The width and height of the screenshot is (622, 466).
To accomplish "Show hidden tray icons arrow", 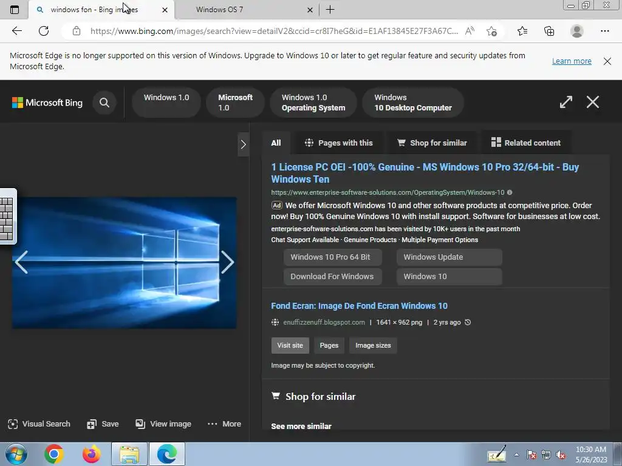I will [x=516, y=455].
